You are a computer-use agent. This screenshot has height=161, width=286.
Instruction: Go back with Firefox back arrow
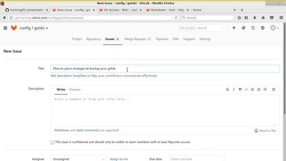click(4, 18)
